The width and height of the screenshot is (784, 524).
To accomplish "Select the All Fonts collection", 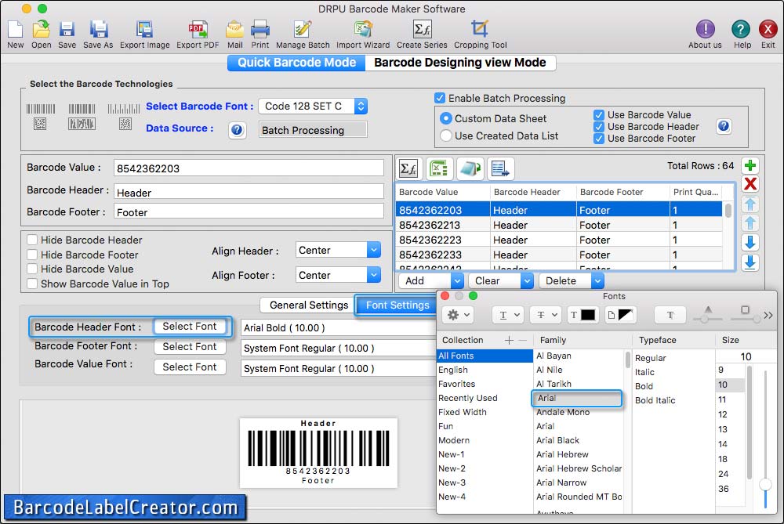I will pyautogui.click(x=485, y=356).
